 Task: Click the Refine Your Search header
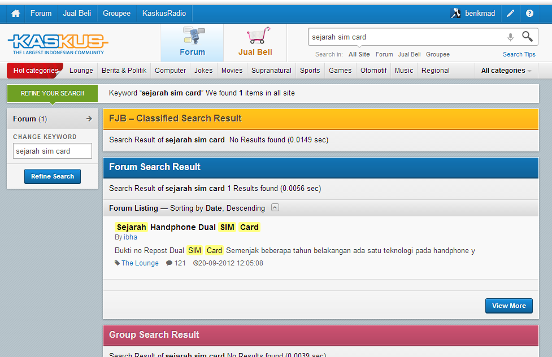[x=53, y=93]
